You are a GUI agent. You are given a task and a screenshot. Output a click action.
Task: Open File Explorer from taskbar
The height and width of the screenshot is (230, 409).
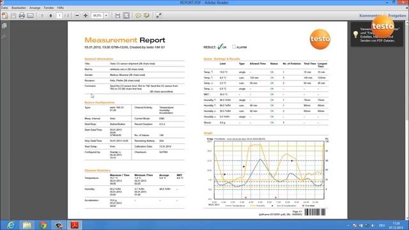[x=27, y=225]
